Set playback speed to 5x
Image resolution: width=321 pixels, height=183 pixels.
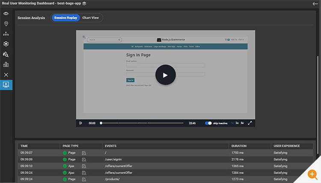coord(242,123)
